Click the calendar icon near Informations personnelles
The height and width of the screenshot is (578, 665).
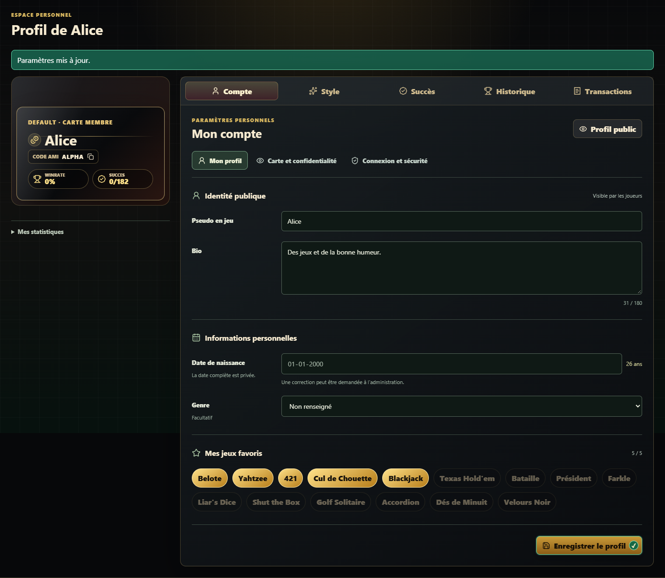click(x=196, y=337)
